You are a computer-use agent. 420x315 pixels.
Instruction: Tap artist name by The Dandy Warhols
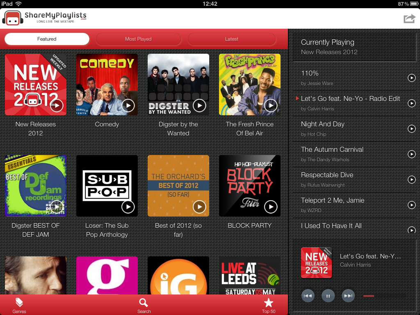point(325,160)
